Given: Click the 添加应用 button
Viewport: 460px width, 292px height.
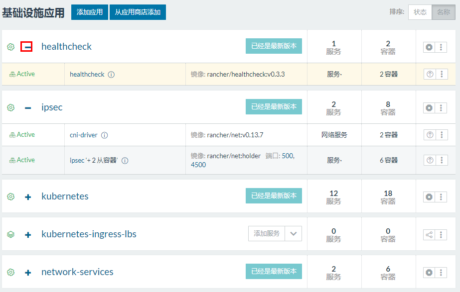Looking at the screenshot, I should point(90,12).
